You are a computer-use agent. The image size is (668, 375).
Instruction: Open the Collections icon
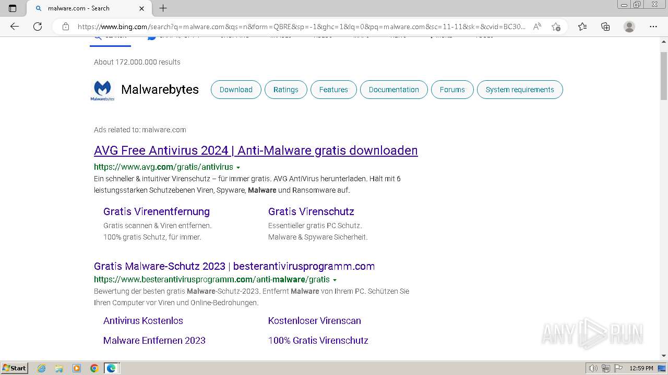[605, 27]
